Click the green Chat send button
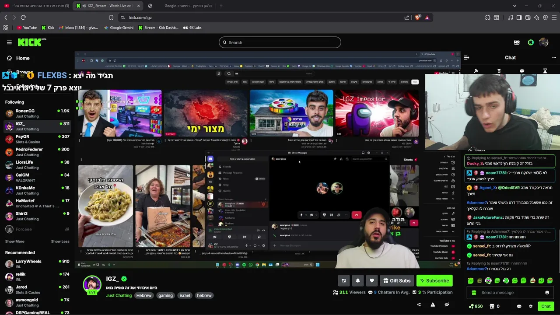Image resolution: width=560 pixels, height=315 pixels. click(546, 306)
